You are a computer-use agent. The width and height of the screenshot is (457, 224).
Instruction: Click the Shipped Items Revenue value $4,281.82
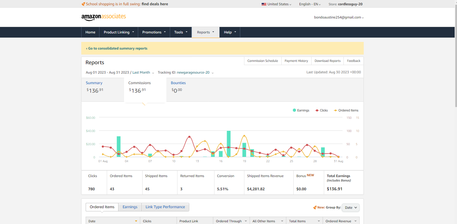256,189
